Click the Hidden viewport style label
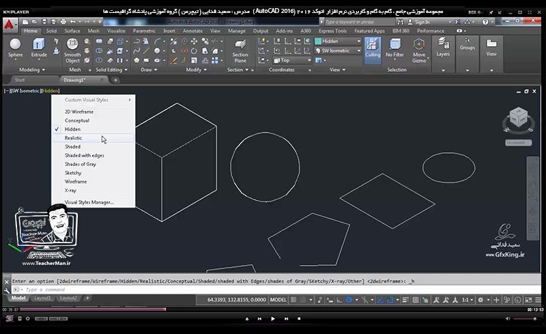Screen dimensions: 546x334 [51, 91]
